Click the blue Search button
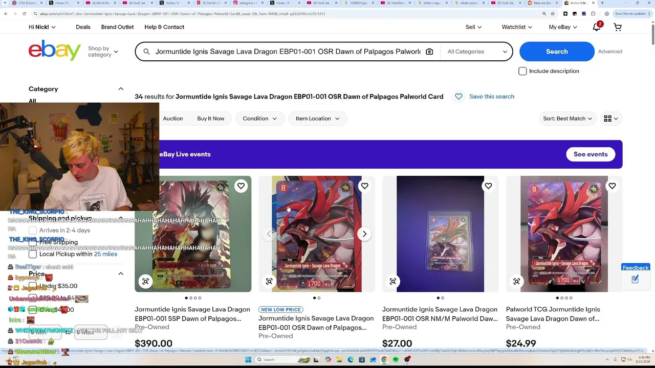Viewport: 655px width, 368px height. [557, 52]
